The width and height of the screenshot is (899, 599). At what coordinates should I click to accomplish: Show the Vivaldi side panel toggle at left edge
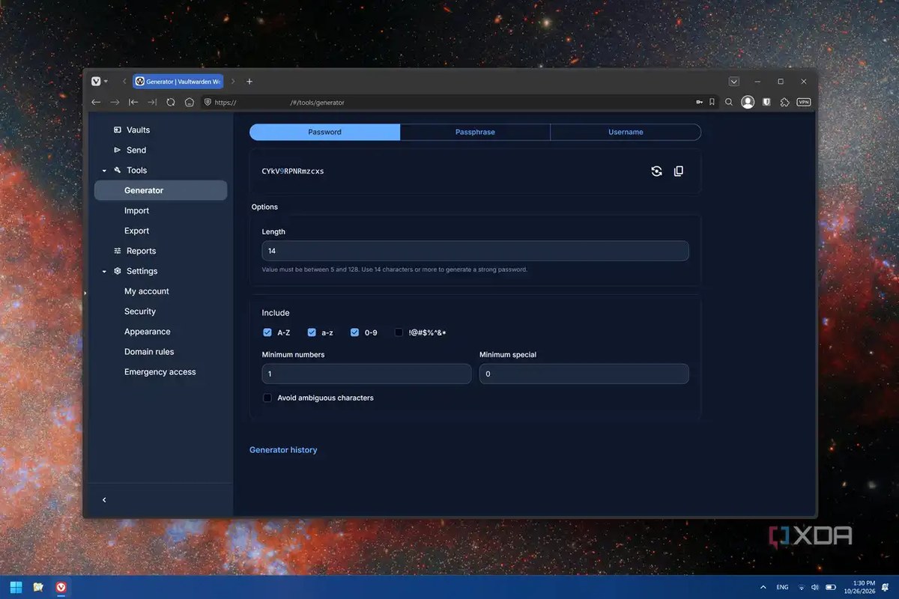(85, 294)
